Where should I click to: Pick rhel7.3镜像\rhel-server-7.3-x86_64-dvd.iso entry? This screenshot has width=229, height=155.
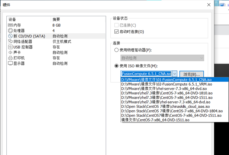174,102
